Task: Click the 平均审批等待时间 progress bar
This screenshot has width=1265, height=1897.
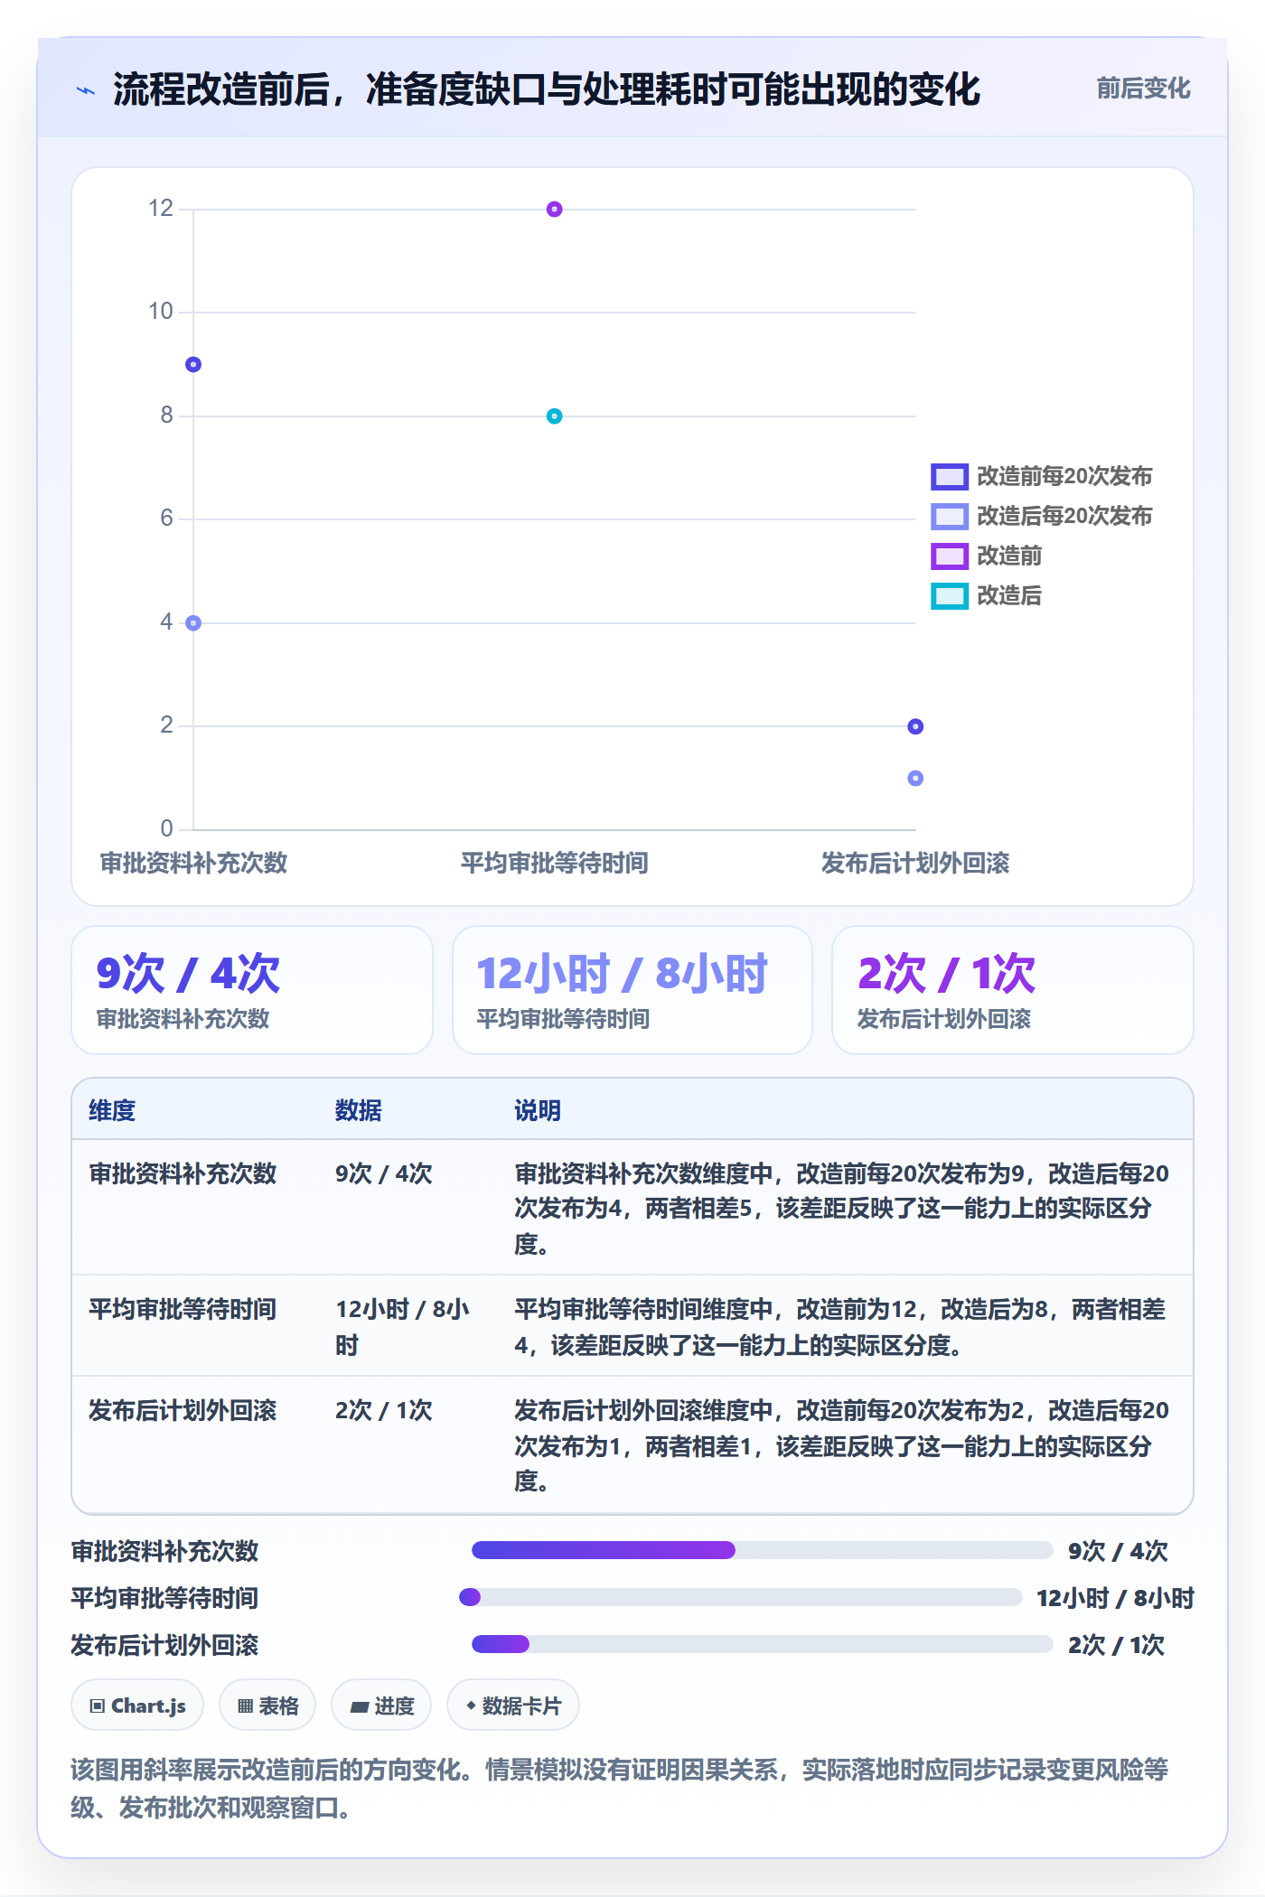Action: tap(741, 1597)
